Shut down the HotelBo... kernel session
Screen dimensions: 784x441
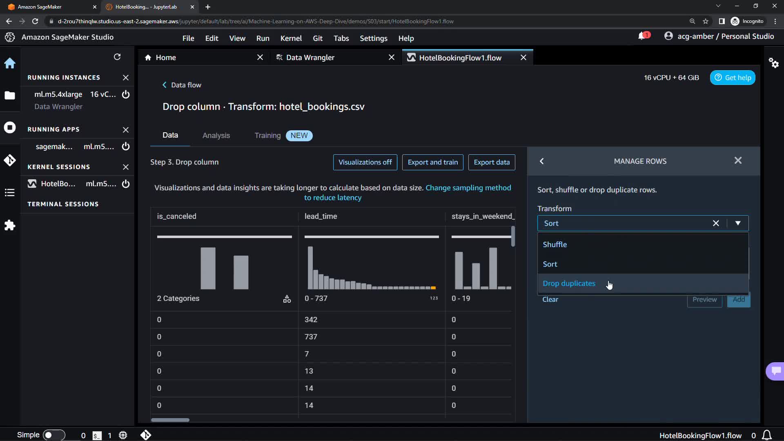tap(126, 184)
